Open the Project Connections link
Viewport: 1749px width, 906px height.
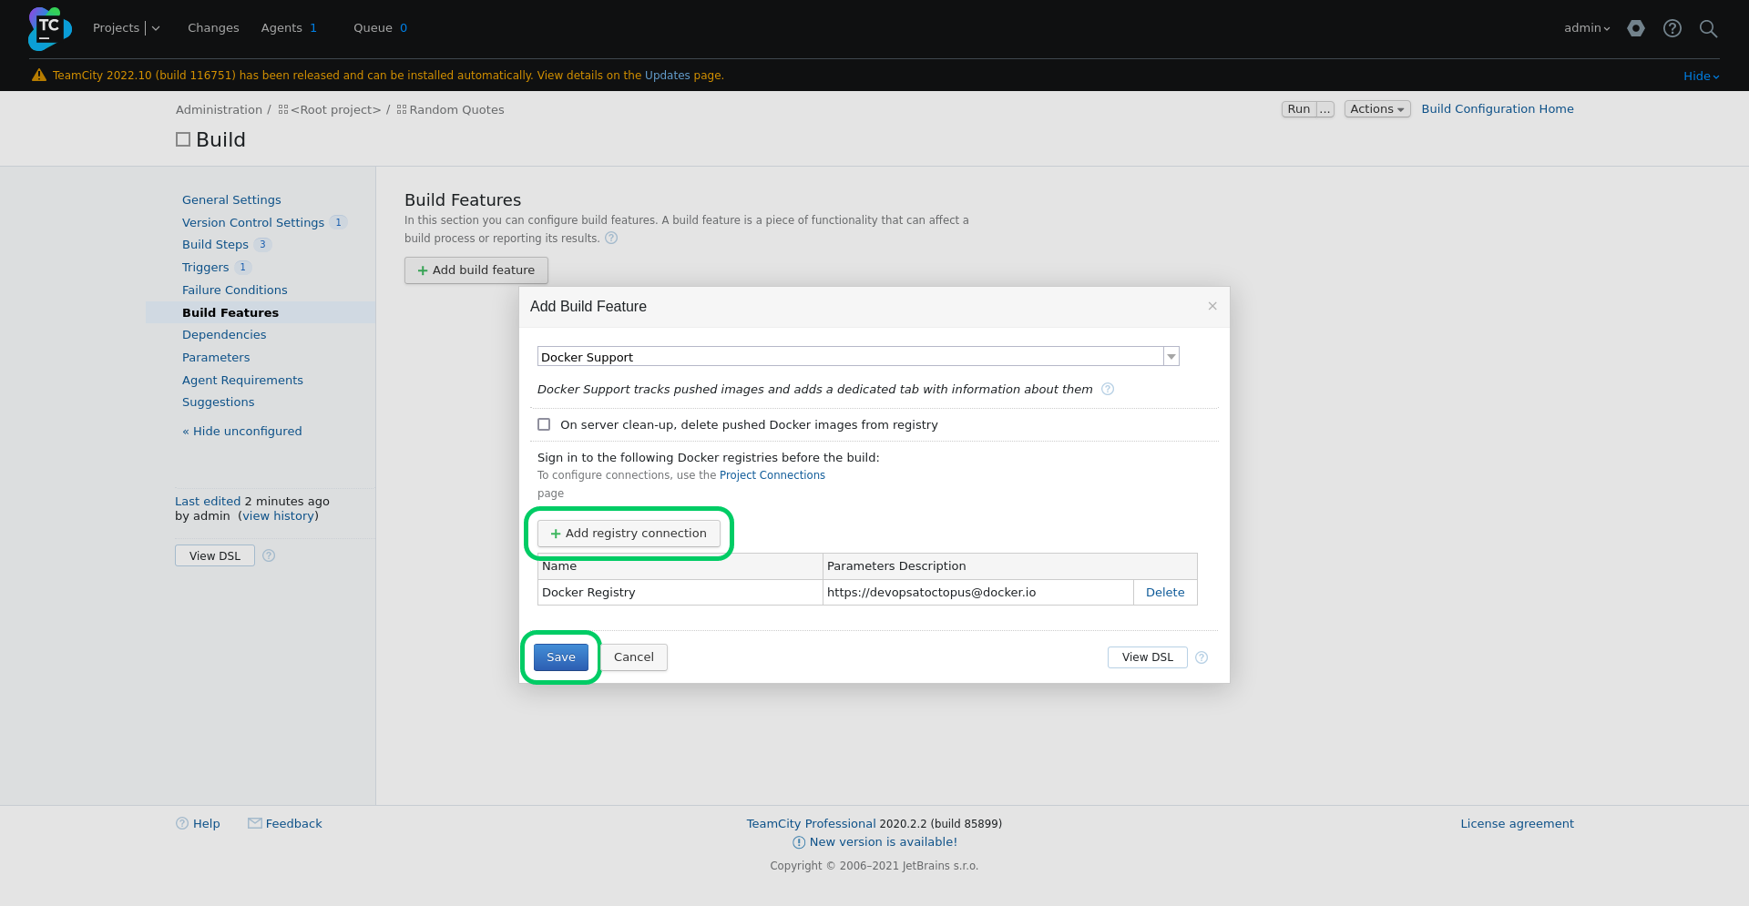(772, 475)
